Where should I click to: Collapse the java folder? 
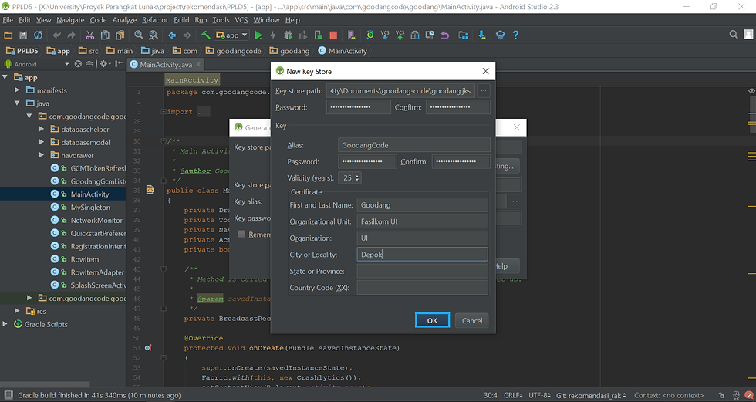17,103
